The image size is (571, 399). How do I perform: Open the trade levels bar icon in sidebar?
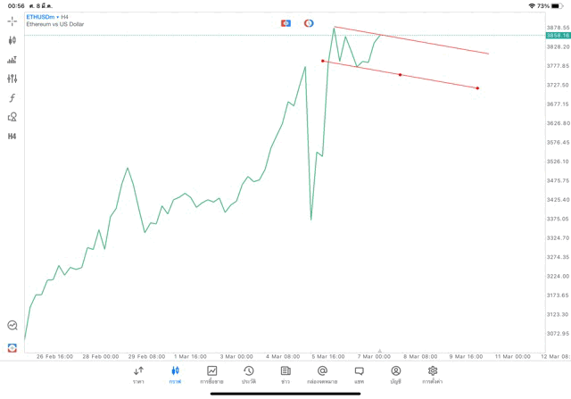tap(12, 60)
